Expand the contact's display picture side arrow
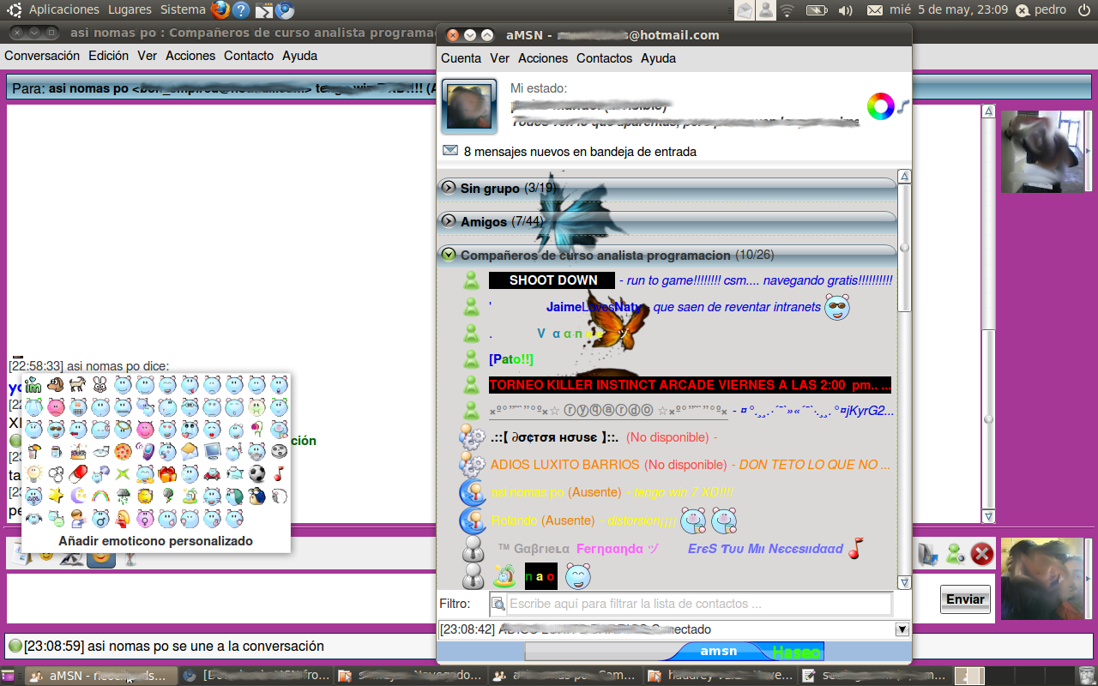The width and height of the screenshot is (1098, 686). pos(1089,151)
